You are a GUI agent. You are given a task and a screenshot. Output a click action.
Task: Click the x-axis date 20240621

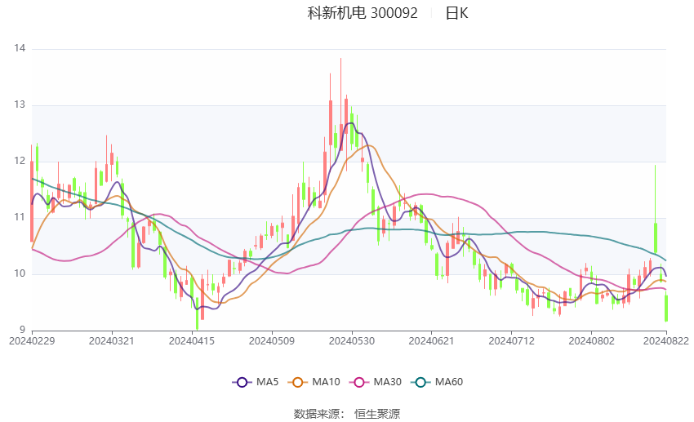[x=432, y=341]
